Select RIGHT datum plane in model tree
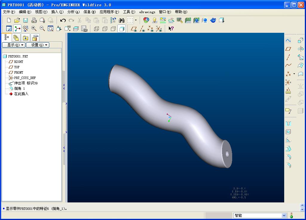The height and width of the screenshot is (220, 306). coord(19,62)
